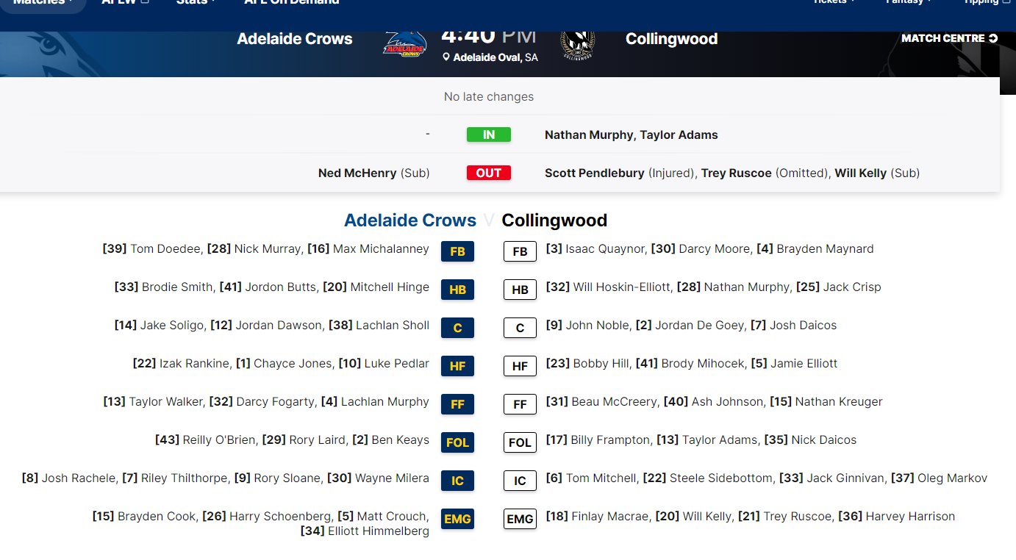The width and height of the screenshot is (1016, 560).
Task: Select player [22] Steele Sidebottom
Action: click(708, 478)
